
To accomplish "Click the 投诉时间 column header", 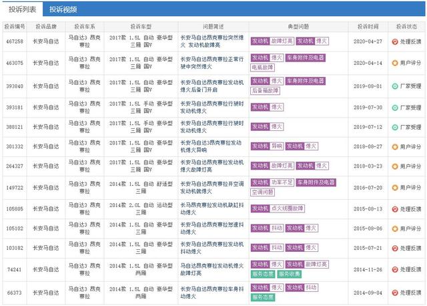I will (368, 27).
